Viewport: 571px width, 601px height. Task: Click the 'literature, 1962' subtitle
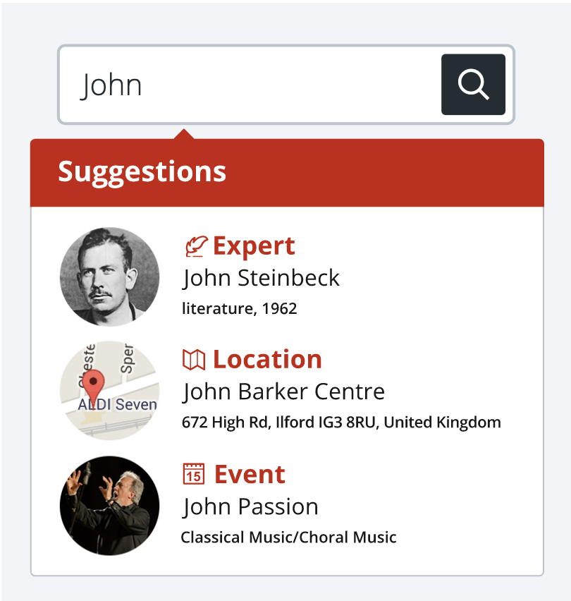240,309
